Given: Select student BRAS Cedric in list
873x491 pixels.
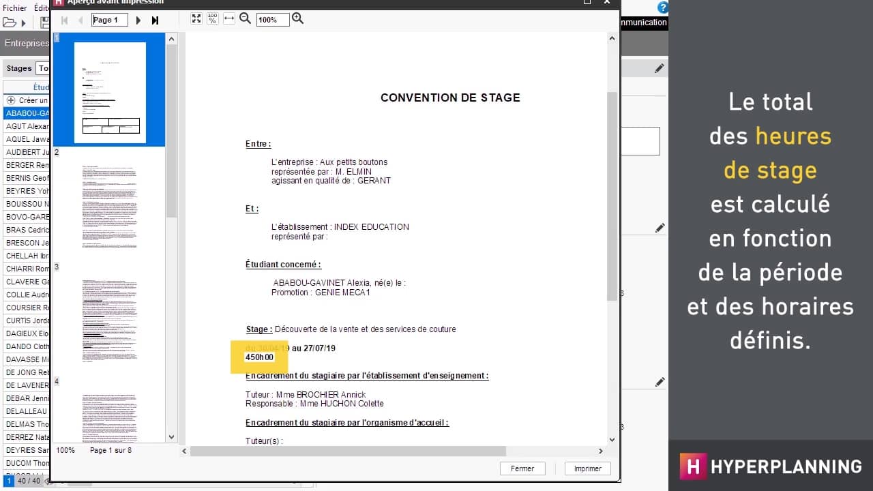Looking at the screenshot, I should (27, 230).
